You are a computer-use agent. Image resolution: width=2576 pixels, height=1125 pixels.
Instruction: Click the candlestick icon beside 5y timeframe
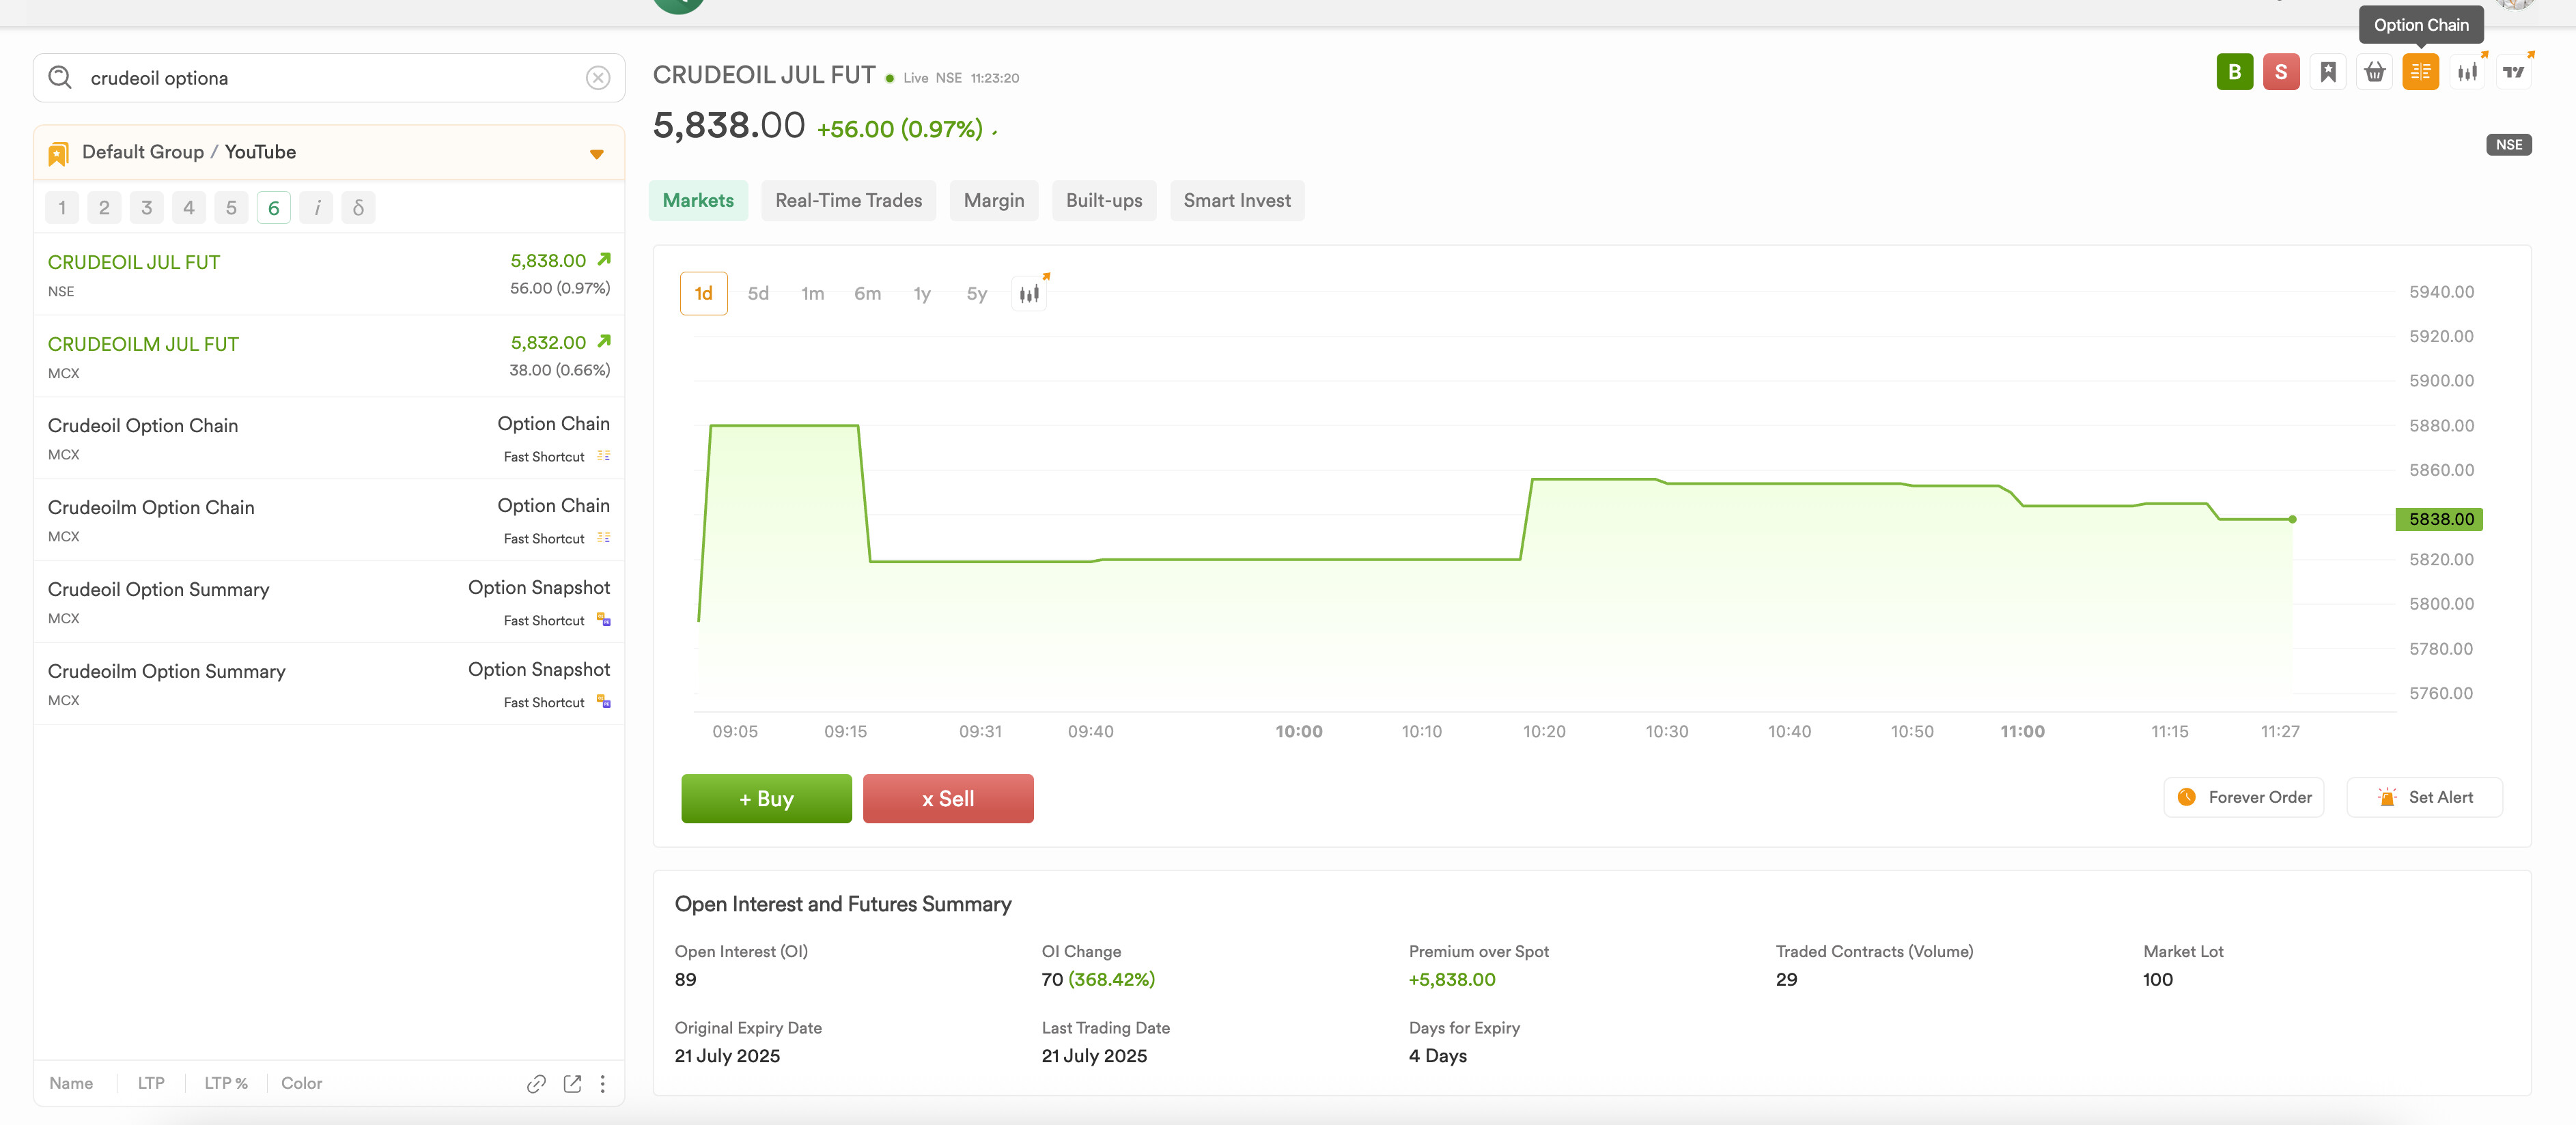point(1029,294)
